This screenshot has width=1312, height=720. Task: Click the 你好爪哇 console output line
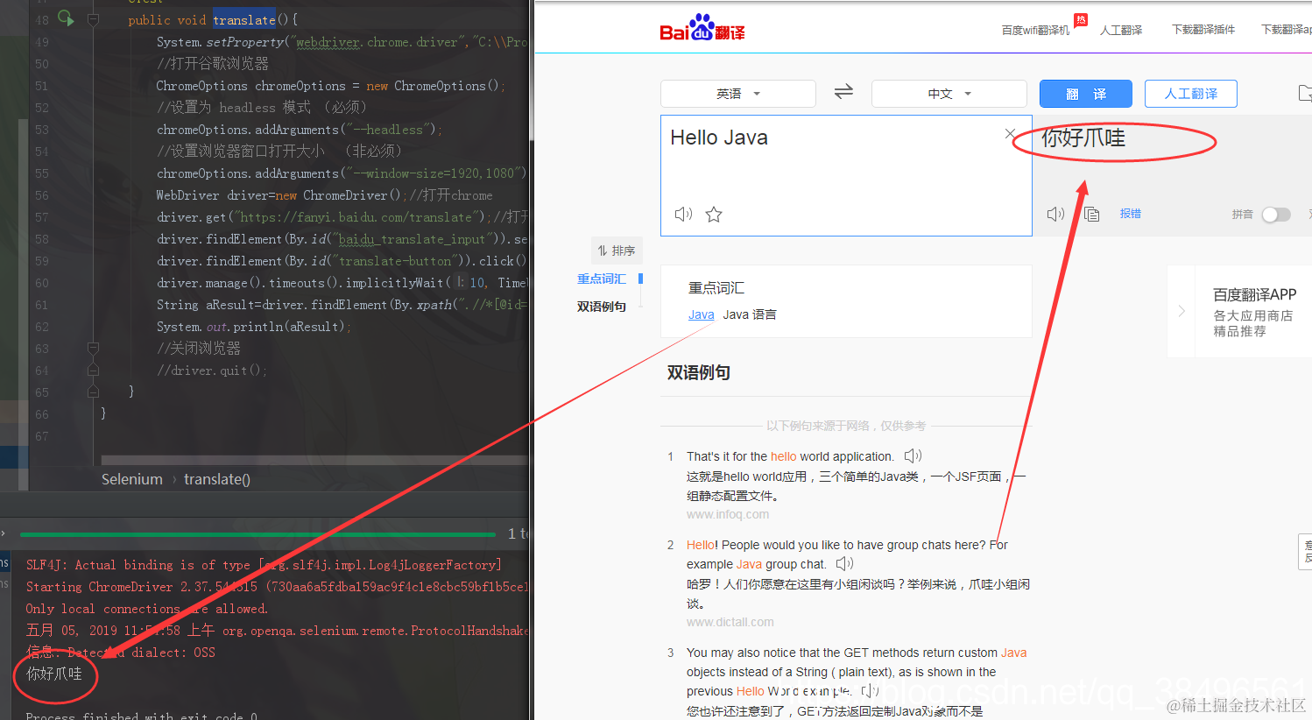pyautogui.click(x=54, y=674)
